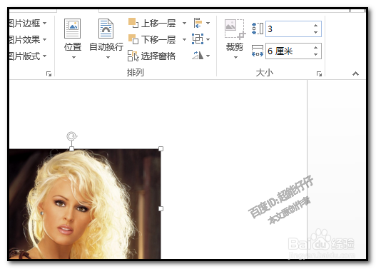Click the picture rotation handle
Viewport: 376px width, 269px height.
[x=71, y=136]
